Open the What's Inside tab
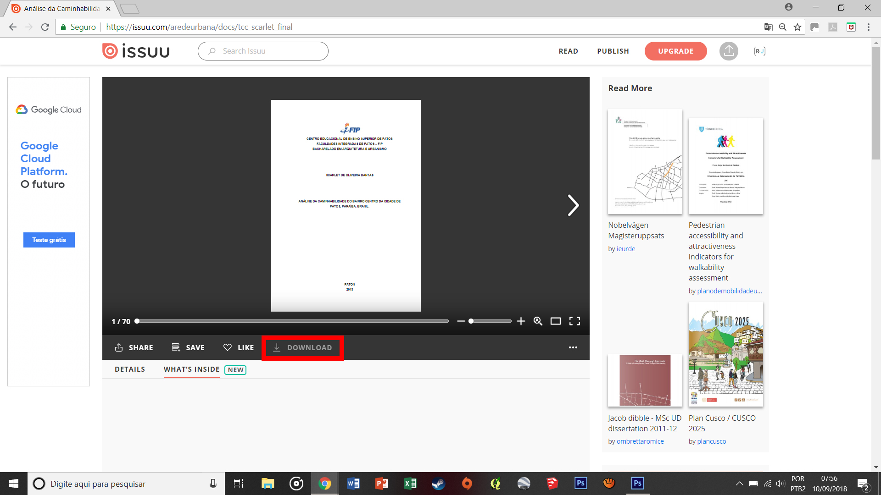Viewport: 881px width, 495px height. point(191,369)
